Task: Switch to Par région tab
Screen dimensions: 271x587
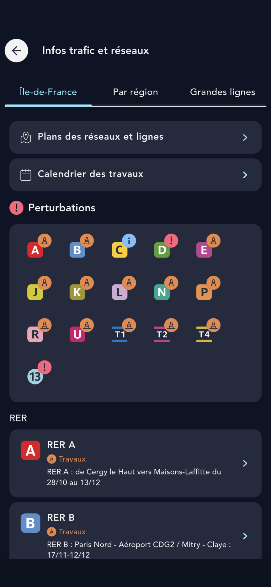Action: click(x=135, y=92)
